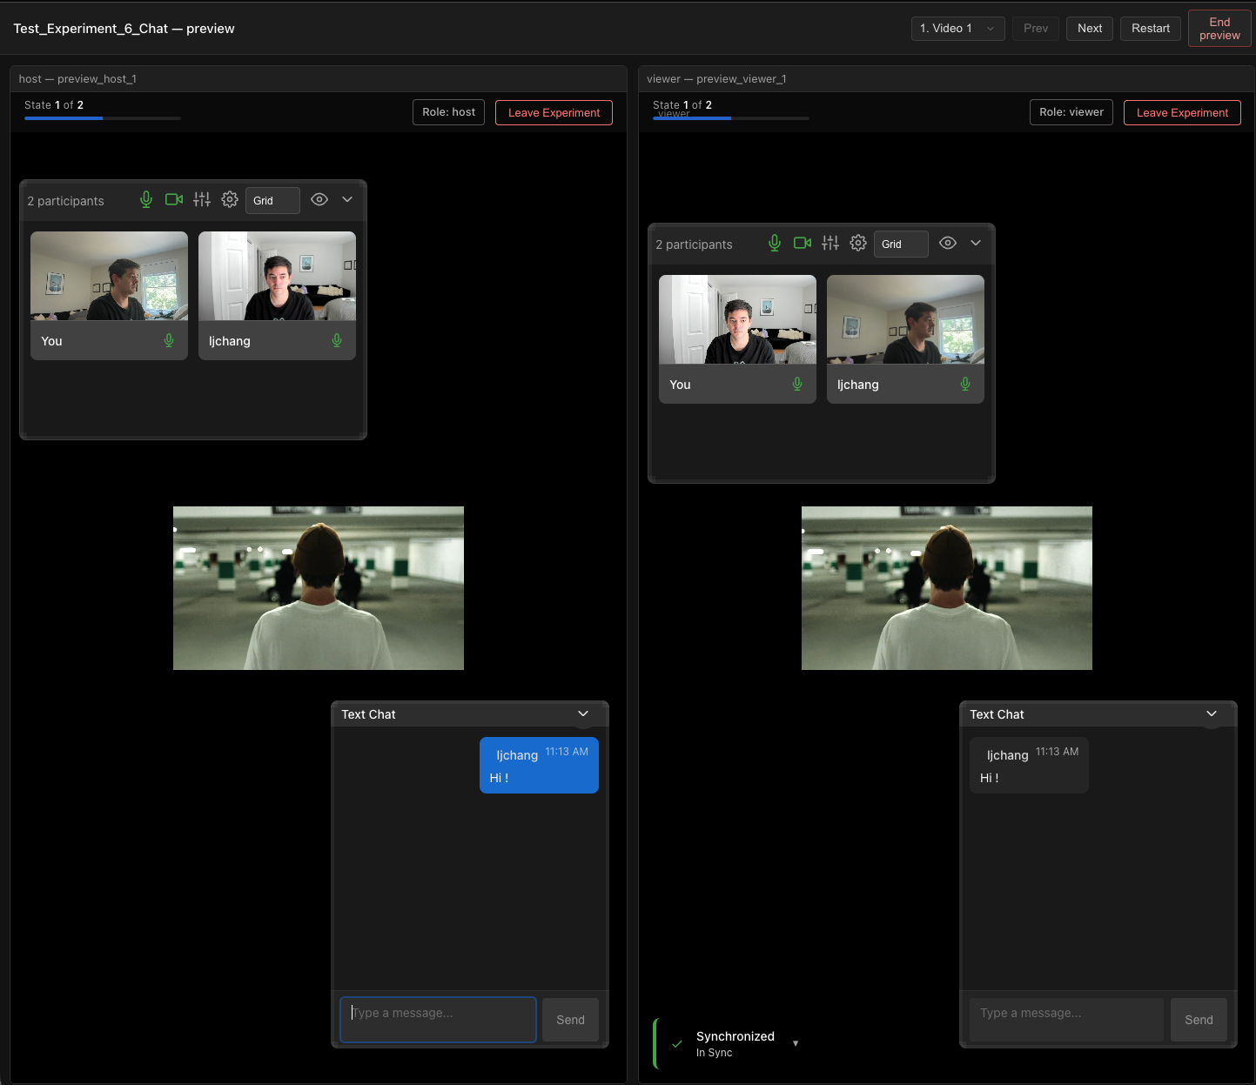Select viewer's ljchang video thumbnail
The width and height of the screenshot is (1256, 1085).
coord(905,319)
